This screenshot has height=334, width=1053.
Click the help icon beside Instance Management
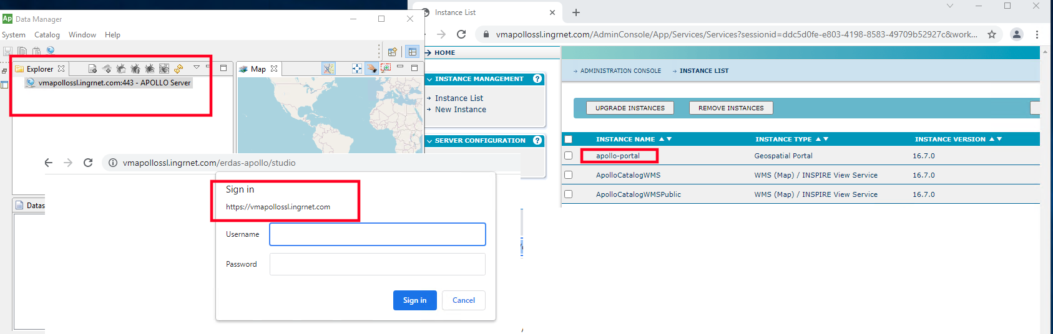coord(537,79)
